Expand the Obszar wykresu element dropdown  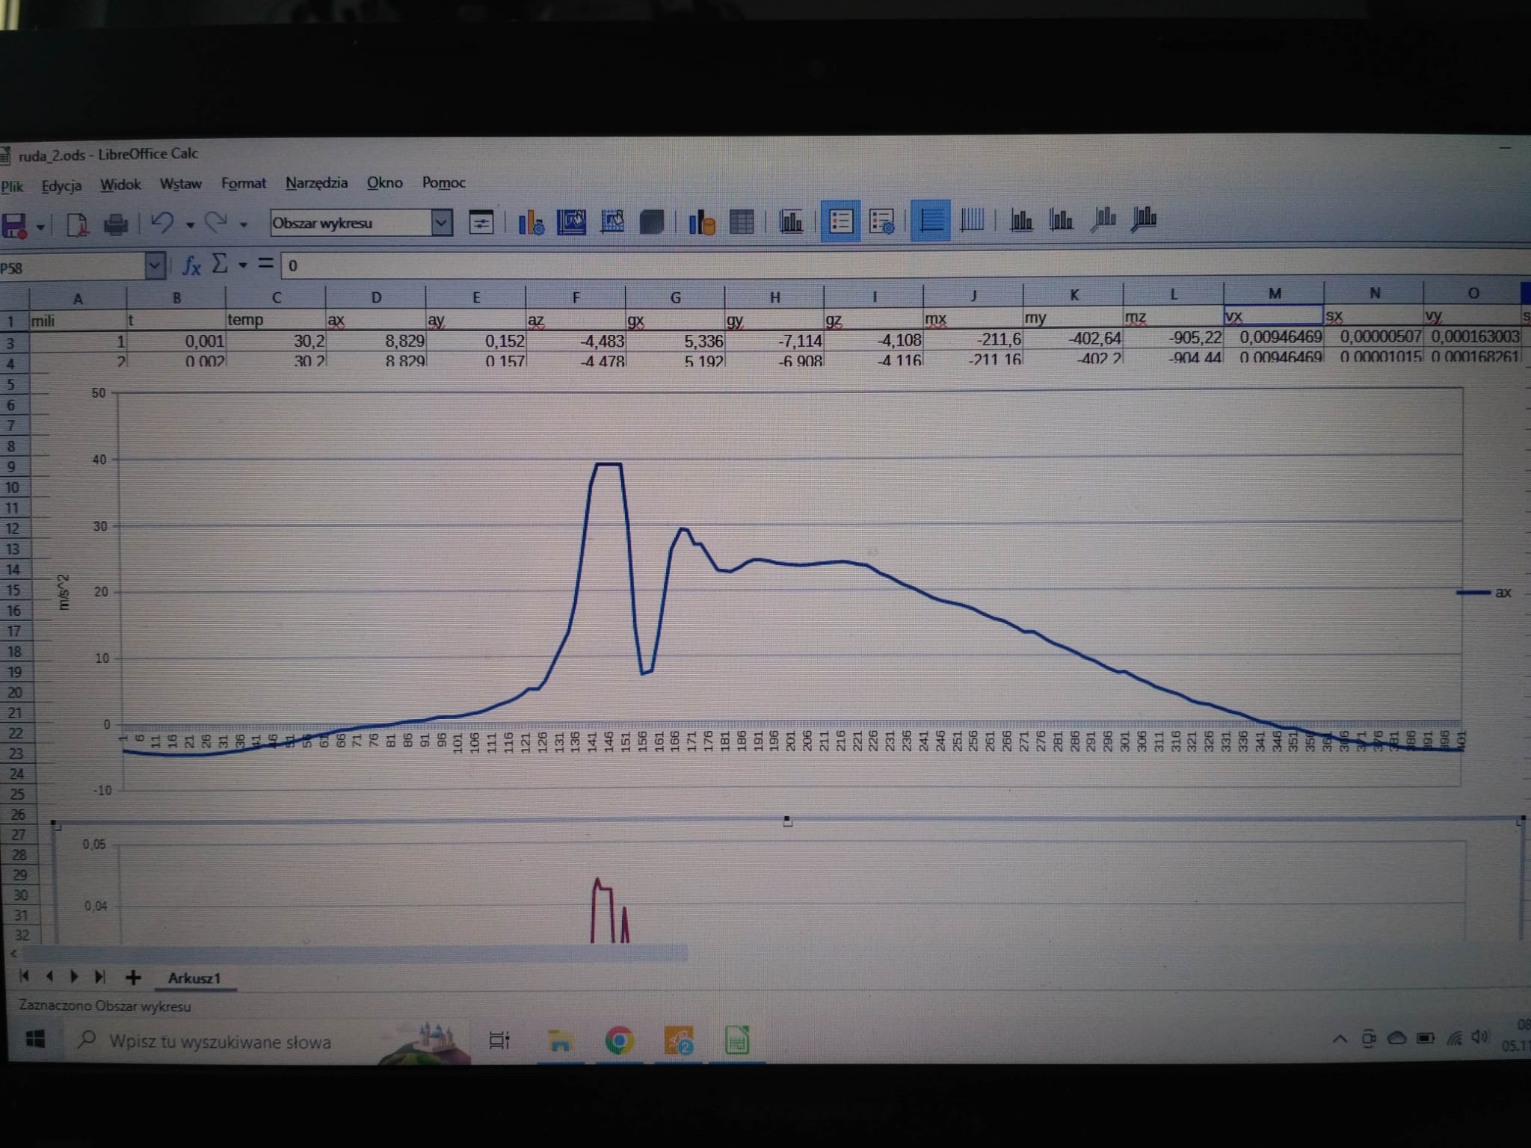(442, 222)
